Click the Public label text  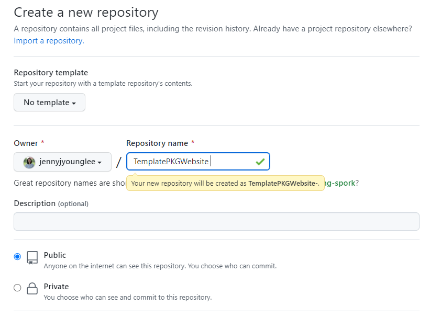pyautogui.click(x=55, y=255)
